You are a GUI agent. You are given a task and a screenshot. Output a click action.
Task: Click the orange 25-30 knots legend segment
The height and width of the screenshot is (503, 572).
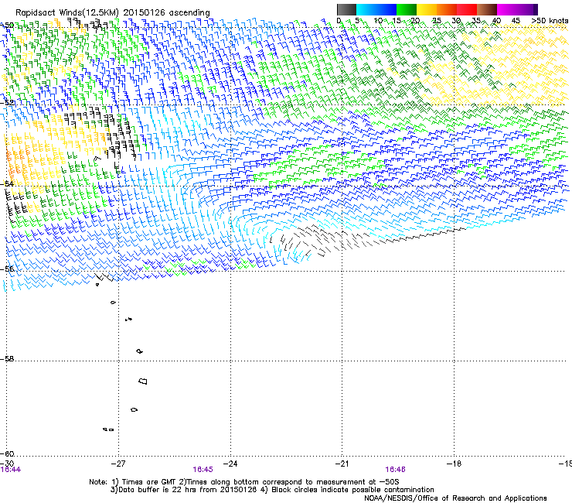pyautogui.click(x=447, y=9)
